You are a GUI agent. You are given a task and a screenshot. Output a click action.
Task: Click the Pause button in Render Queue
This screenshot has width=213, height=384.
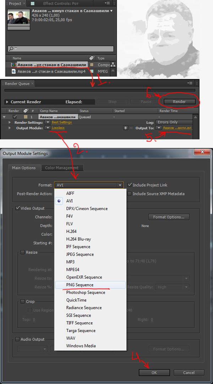146,102
